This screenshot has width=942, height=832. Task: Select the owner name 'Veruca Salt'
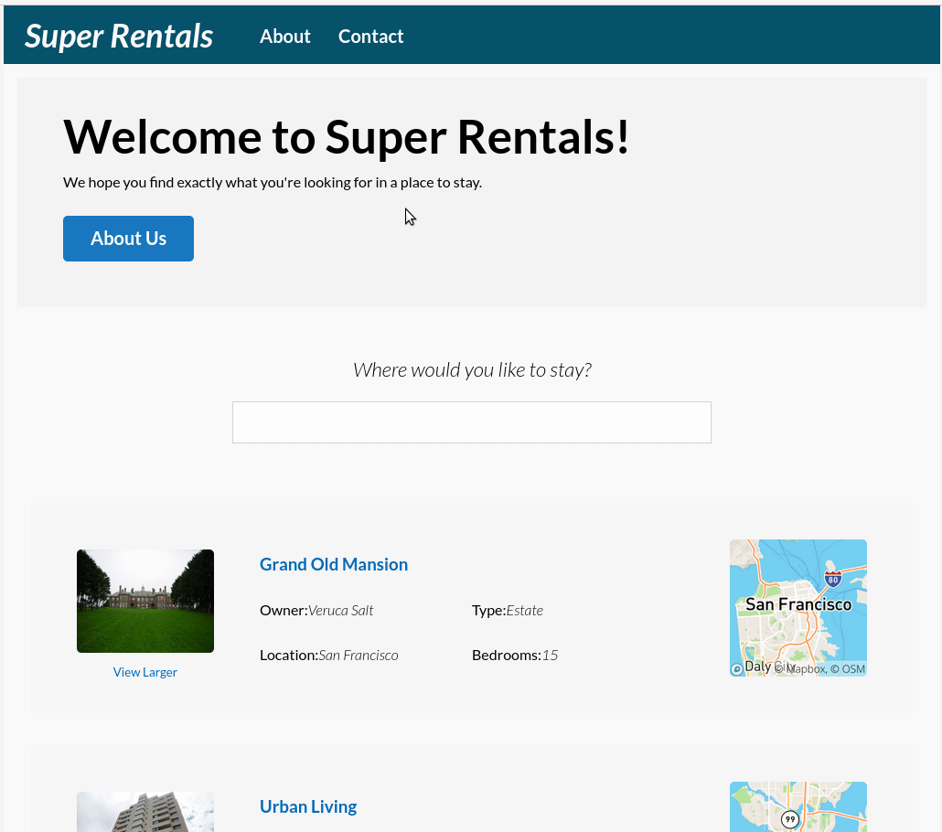[x=340, y=611]
